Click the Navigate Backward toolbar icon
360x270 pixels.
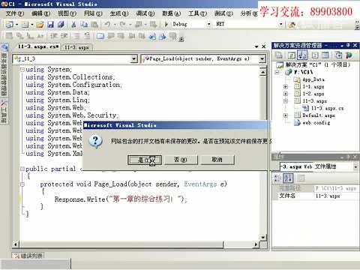point(138,24)
